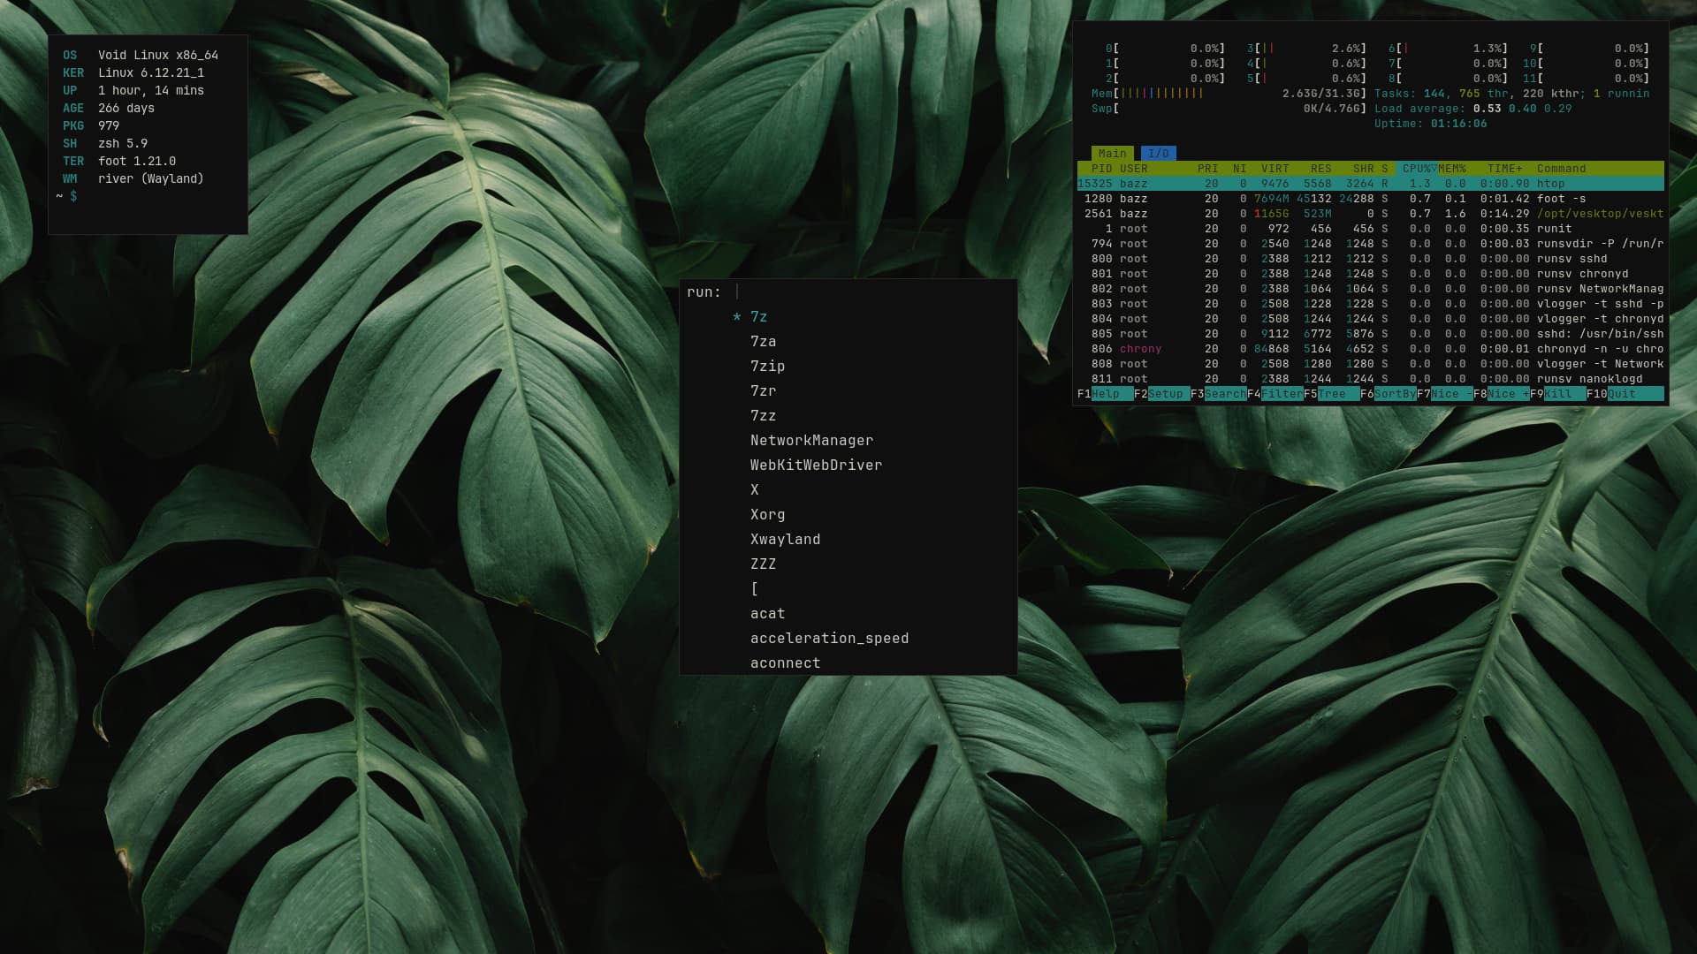Sort by TIME+ column header
Viewport: 1697px width, 954px height.
point(1504,169)
